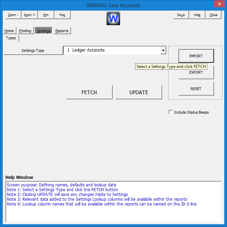227x227 pixels.
Task: Click 'Screen purpose' line in Help Window
Action: coord(61,185)
